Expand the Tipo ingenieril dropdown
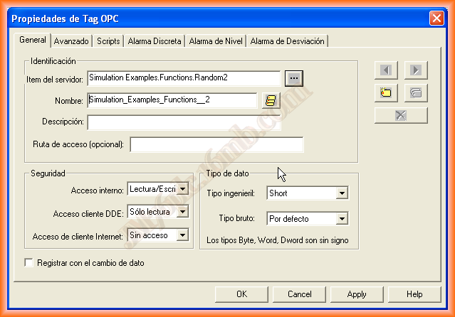The width and height of the screenshot is (455, 317). point(342,193)
